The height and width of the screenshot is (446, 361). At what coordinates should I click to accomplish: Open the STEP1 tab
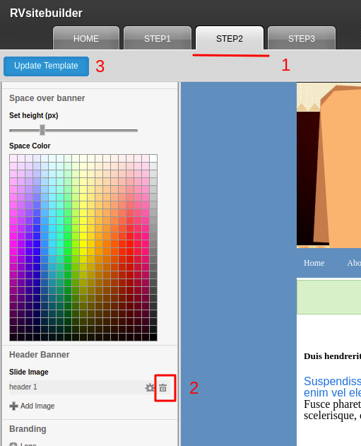[x=158, y=38]
